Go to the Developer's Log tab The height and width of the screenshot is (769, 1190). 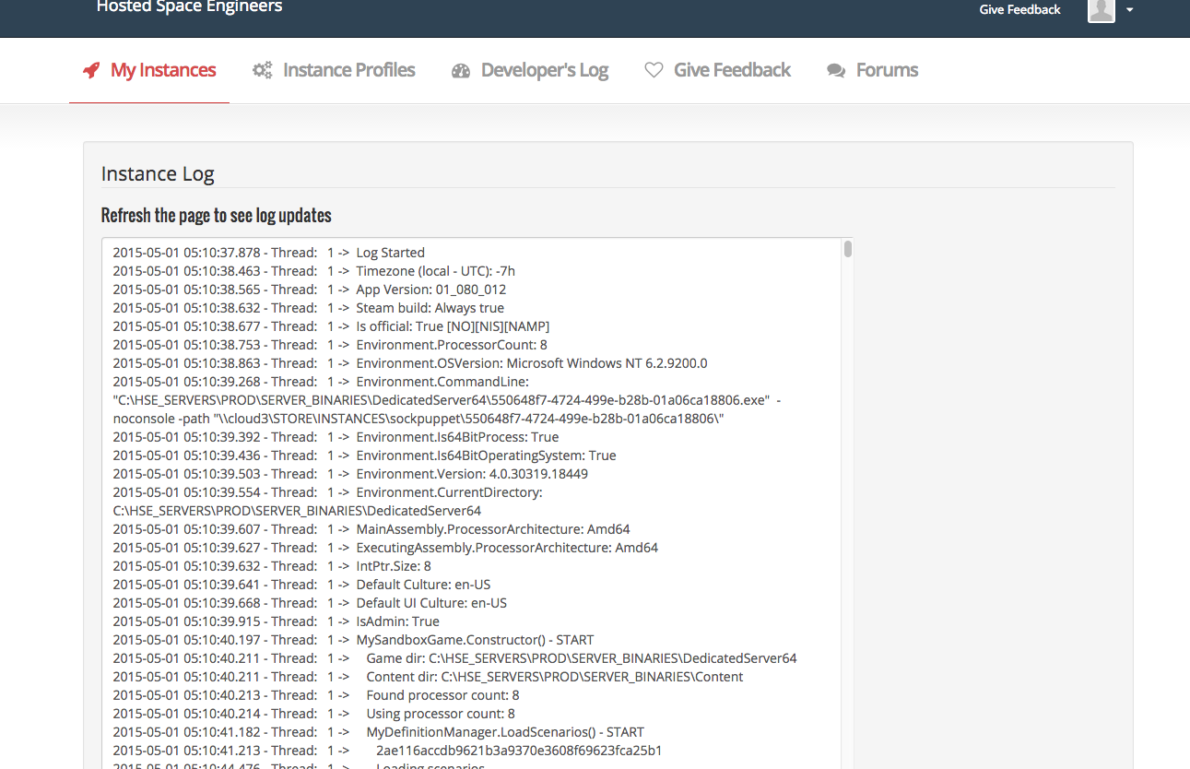[x=530, y=70]
